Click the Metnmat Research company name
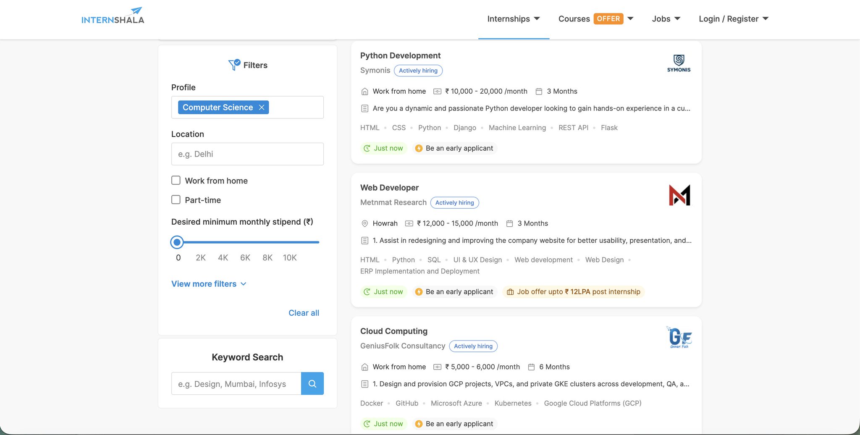Viewport: 860px width, 435px height. coord(393,202)
